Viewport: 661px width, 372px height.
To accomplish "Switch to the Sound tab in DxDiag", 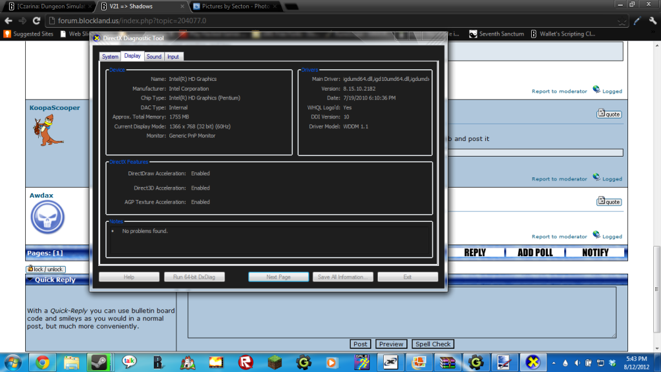I will [154, 56].
